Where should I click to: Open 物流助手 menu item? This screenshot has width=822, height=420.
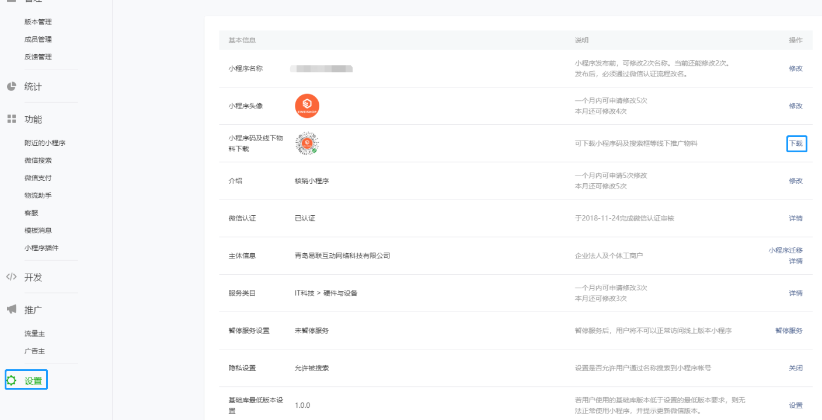[x=38, y=195]
